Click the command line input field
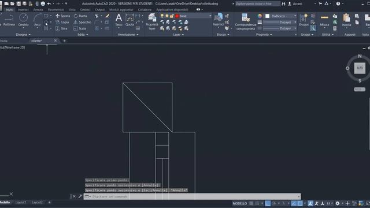Viewport: 370px width, 208px height. 192,196
